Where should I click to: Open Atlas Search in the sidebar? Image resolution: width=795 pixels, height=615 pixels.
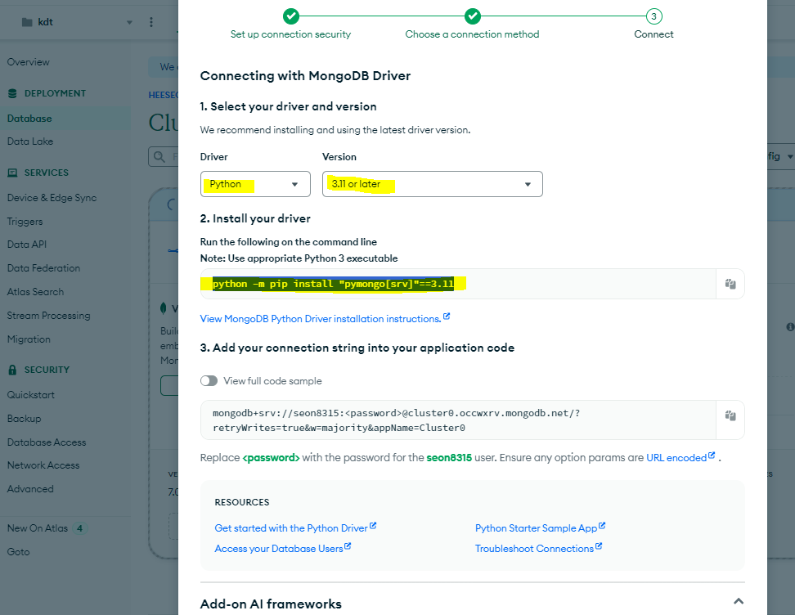coord(35,292)
